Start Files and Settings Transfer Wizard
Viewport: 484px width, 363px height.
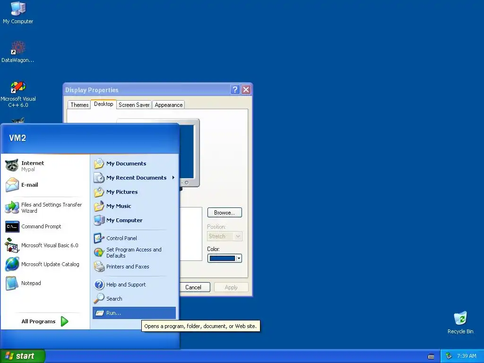[45, 207]
